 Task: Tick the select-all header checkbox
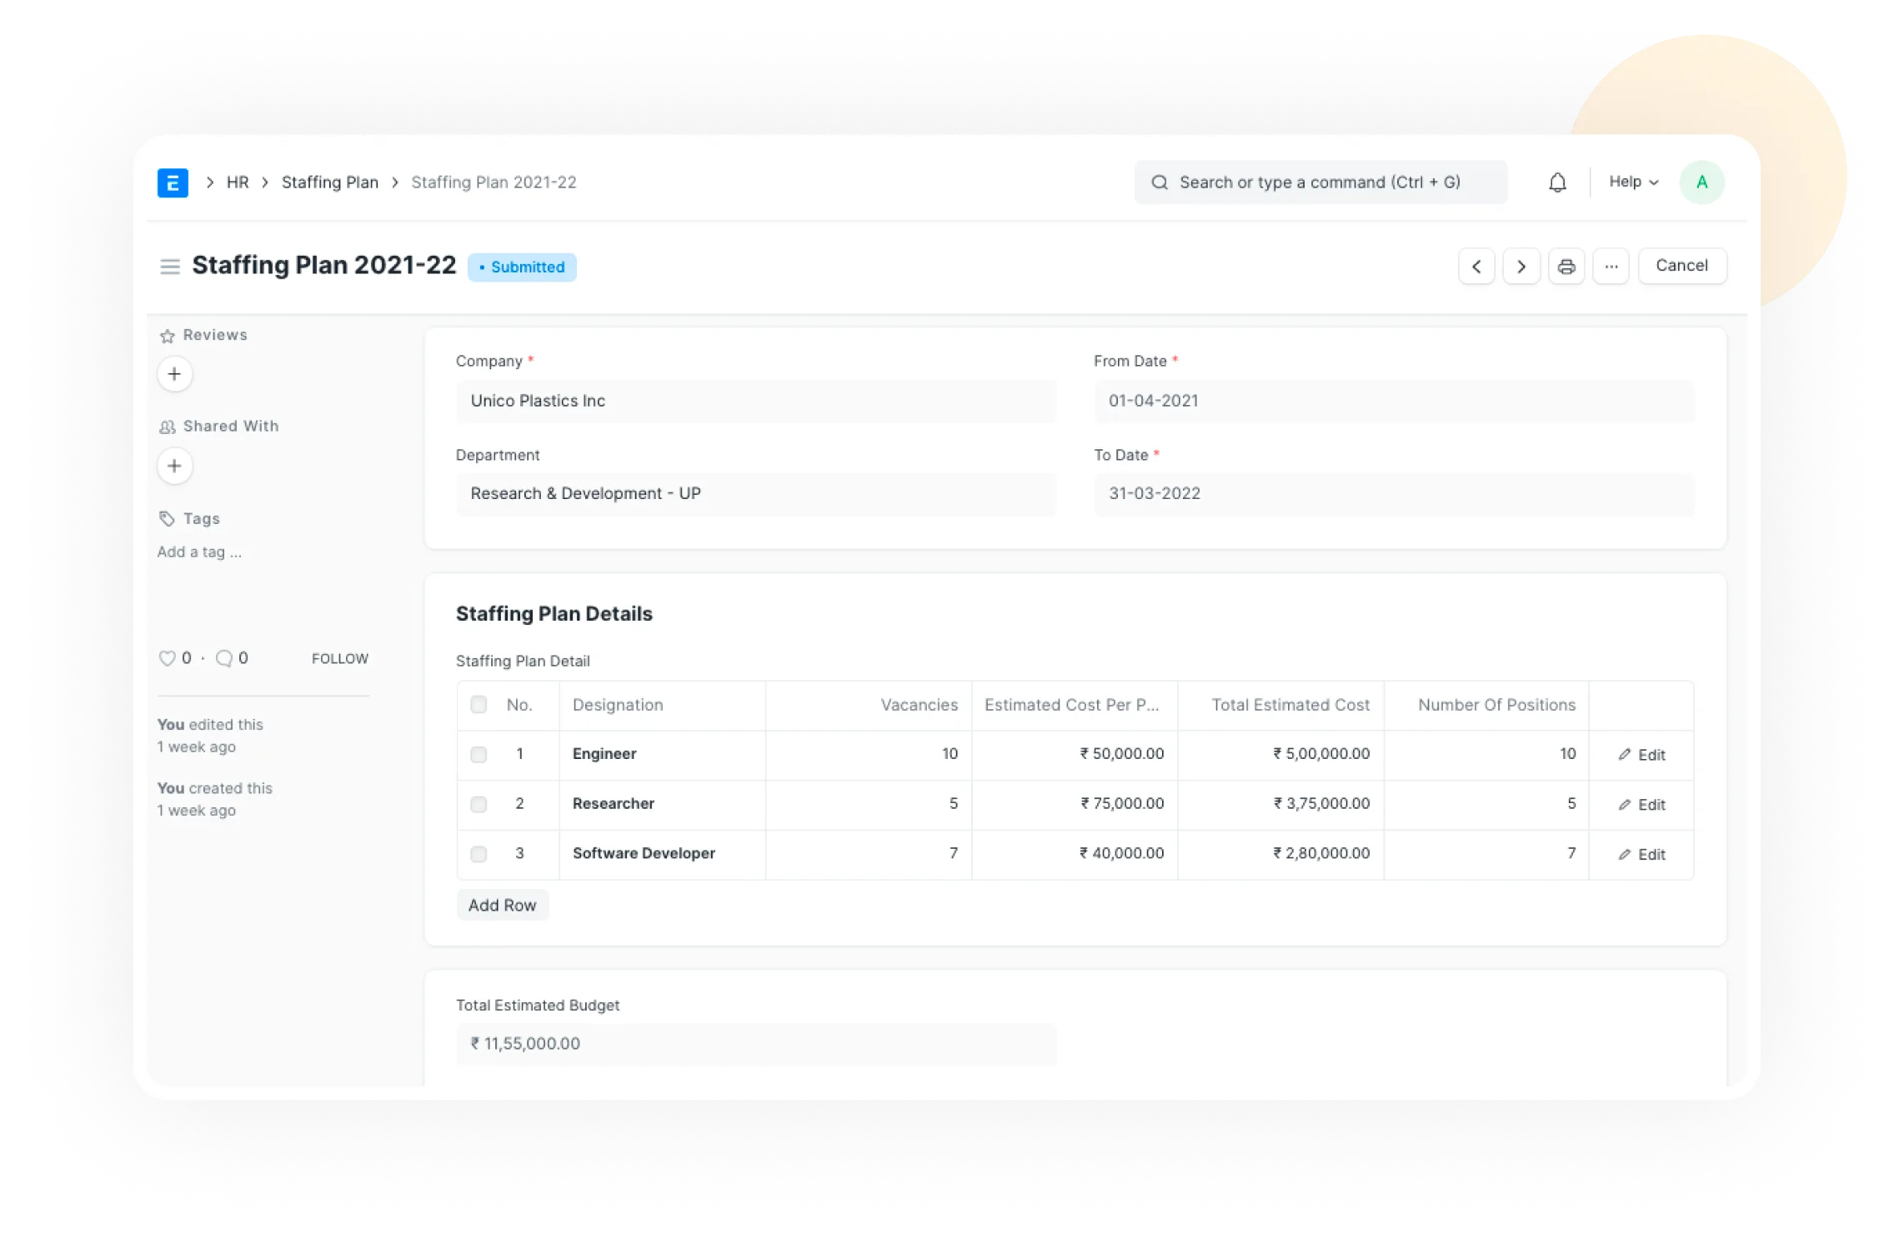(x=479, y=705)
